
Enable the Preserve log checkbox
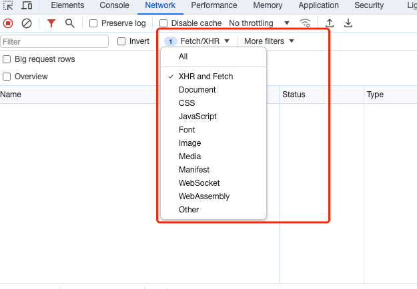pyautogui.click(x=93, y=23)
